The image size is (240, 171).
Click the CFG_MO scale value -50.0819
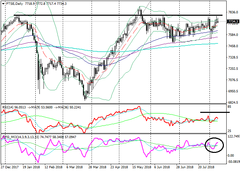click(x=234, y=162)
